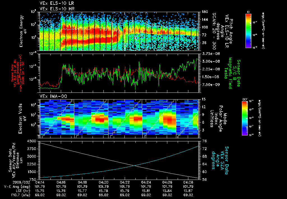Click the LST value 15.75
Screen dimensions: 287x199
click(40, 191)
